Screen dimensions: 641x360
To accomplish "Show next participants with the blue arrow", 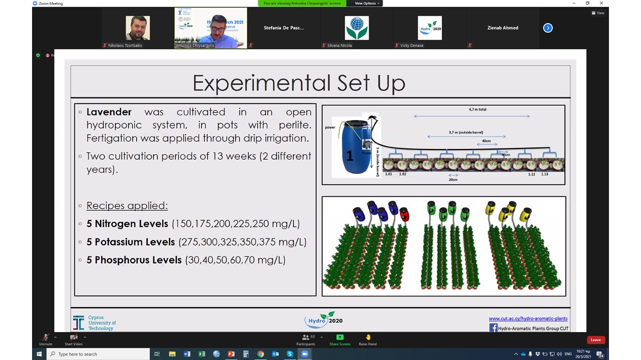I will point(548,28).
